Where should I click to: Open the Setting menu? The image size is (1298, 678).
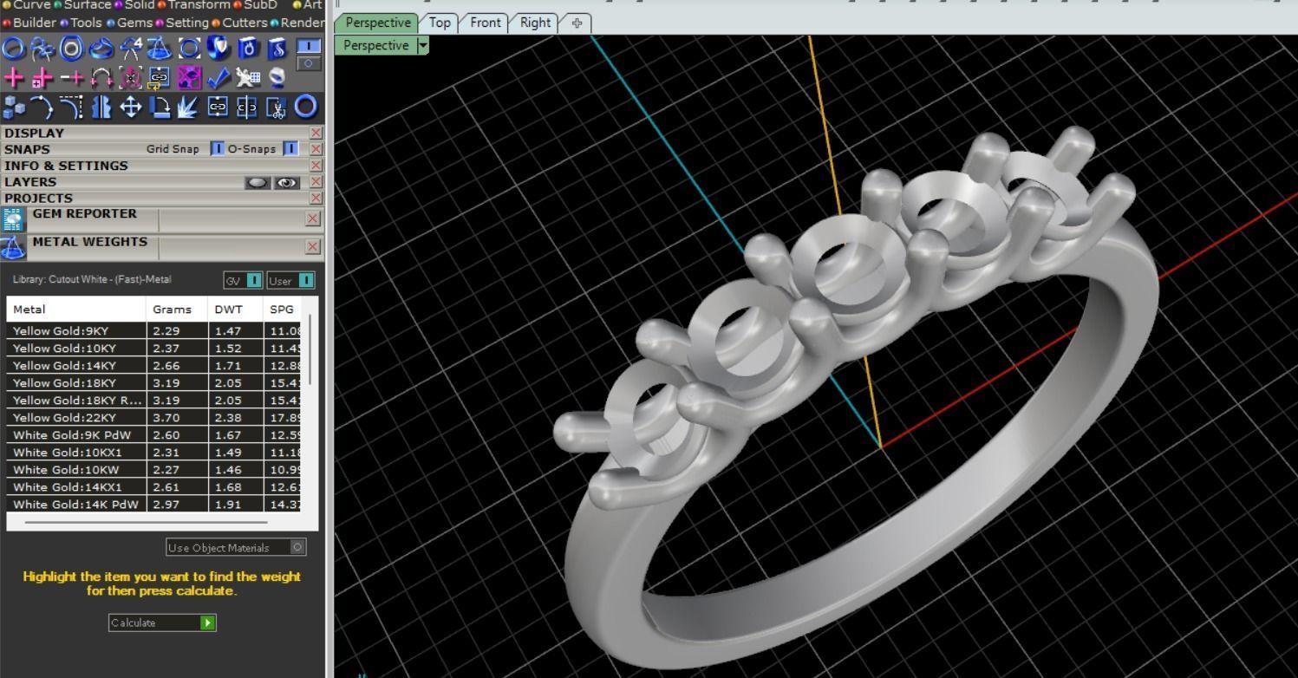click(186, 23)
